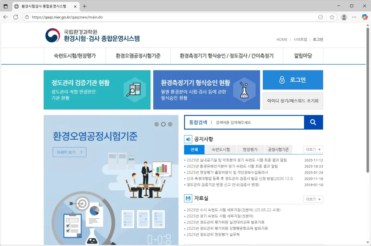The width and height of the screenshot is (371, 246).
Task: Click the document search icon on 정도관리 banner
Action: point(134,90)
